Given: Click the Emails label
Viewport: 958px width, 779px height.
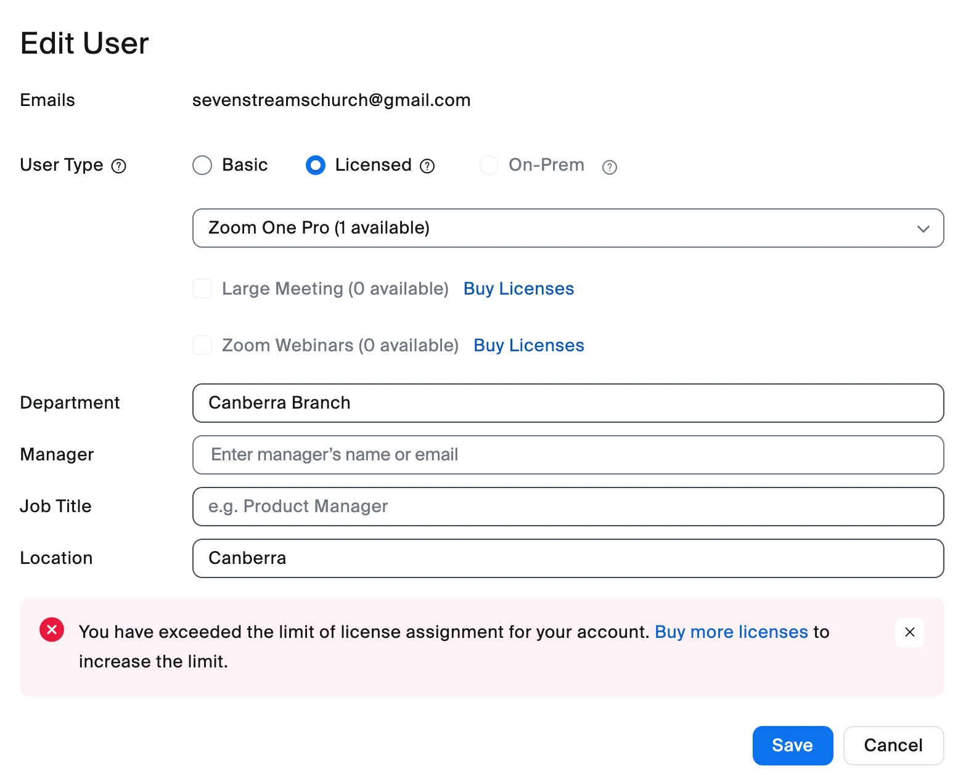Looking at the screenshot, I should [x=47, y=100].
